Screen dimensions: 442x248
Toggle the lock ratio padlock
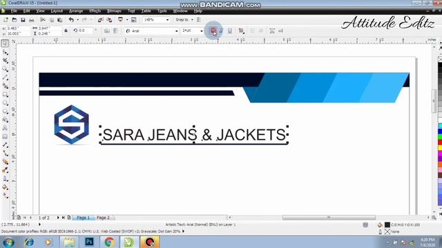(66, 30)
